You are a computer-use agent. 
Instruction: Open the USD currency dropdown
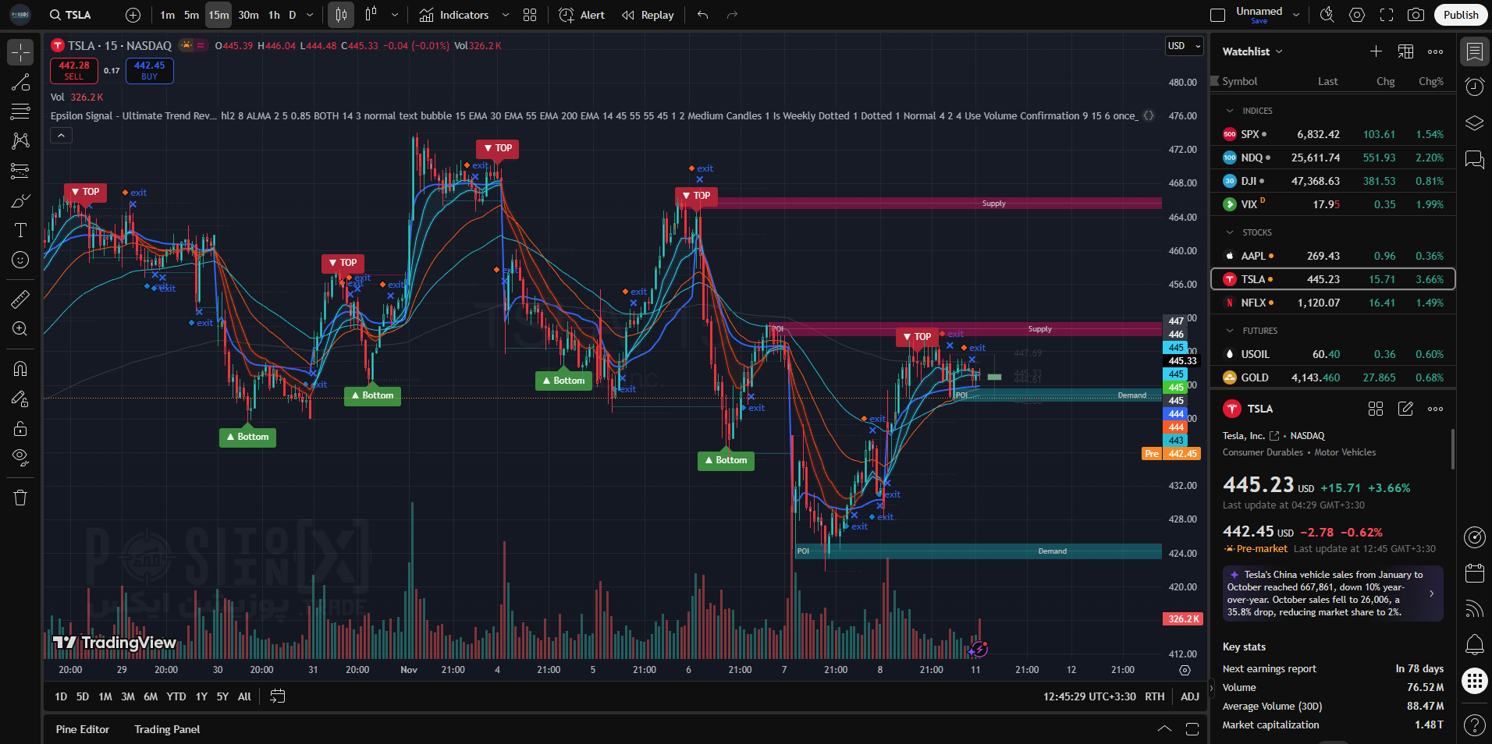tap(1183, 46)
